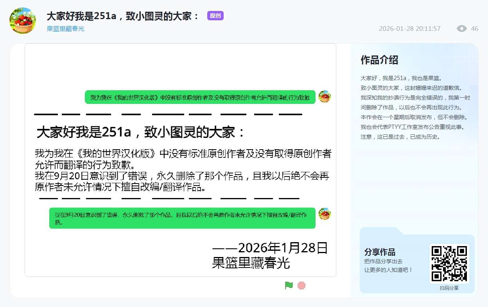Click the QR code for 扫码分享

[449, 264]
